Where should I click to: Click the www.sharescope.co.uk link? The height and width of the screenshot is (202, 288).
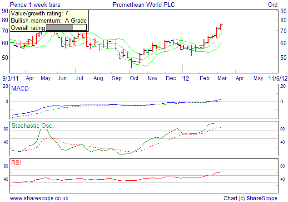coord(39,198)
